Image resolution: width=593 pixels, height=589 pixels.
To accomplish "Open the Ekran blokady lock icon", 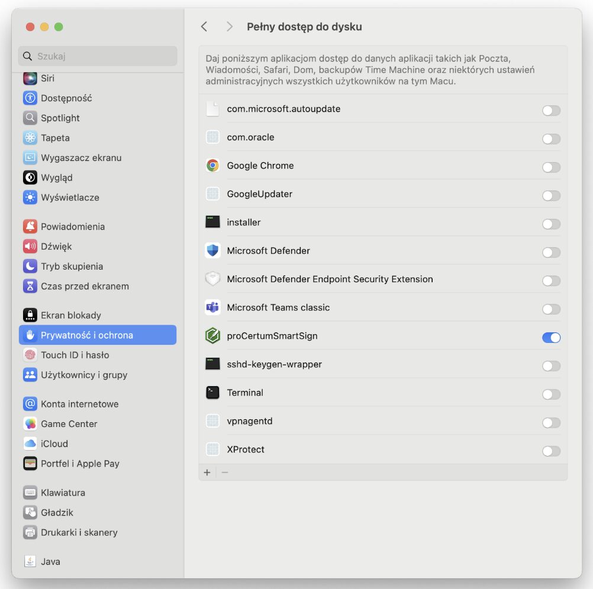I will [x=30, y=315].
